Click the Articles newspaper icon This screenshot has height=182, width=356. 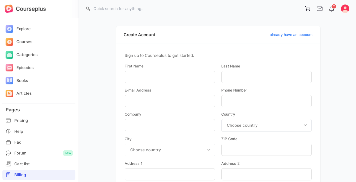coord(9,93)
